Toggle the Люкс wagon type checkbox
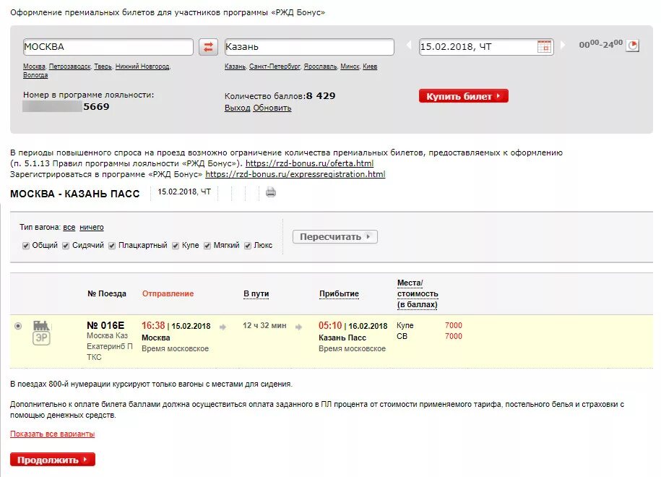 click(x=248, y=246)
